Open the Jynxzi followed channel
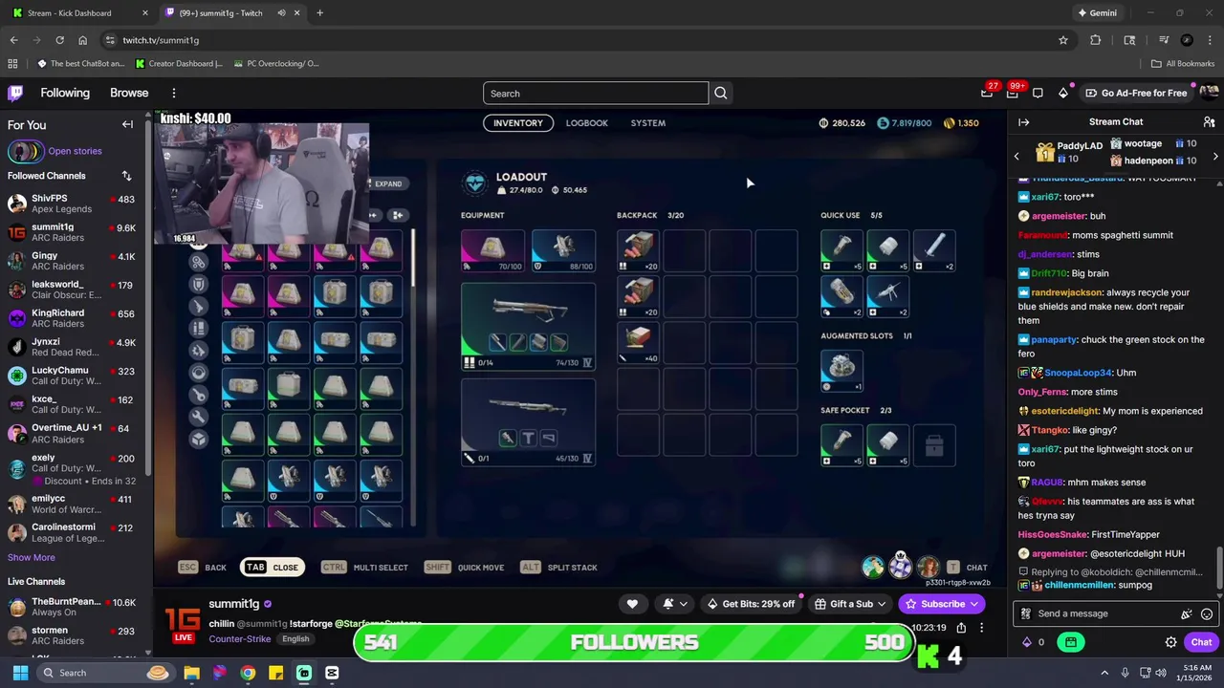 [x=72, y=347]
